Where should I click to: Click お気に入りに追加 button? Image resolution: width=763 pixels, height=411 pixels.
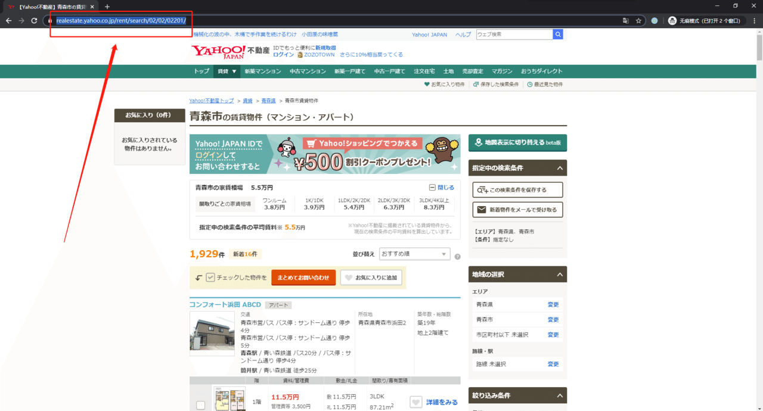click(371, 278)
